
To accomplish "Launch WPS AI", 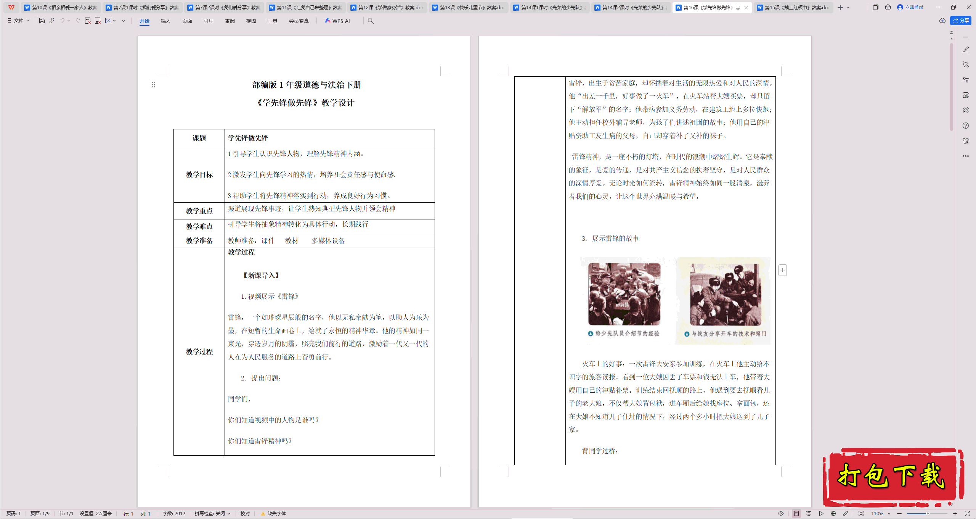I will click(x=337, y=21).
